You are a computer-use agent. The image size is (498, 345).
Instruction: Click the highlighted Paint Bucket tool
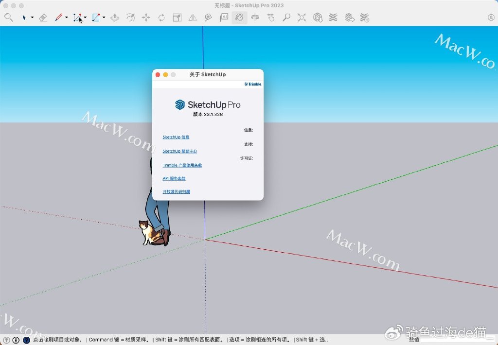point(239,17)
